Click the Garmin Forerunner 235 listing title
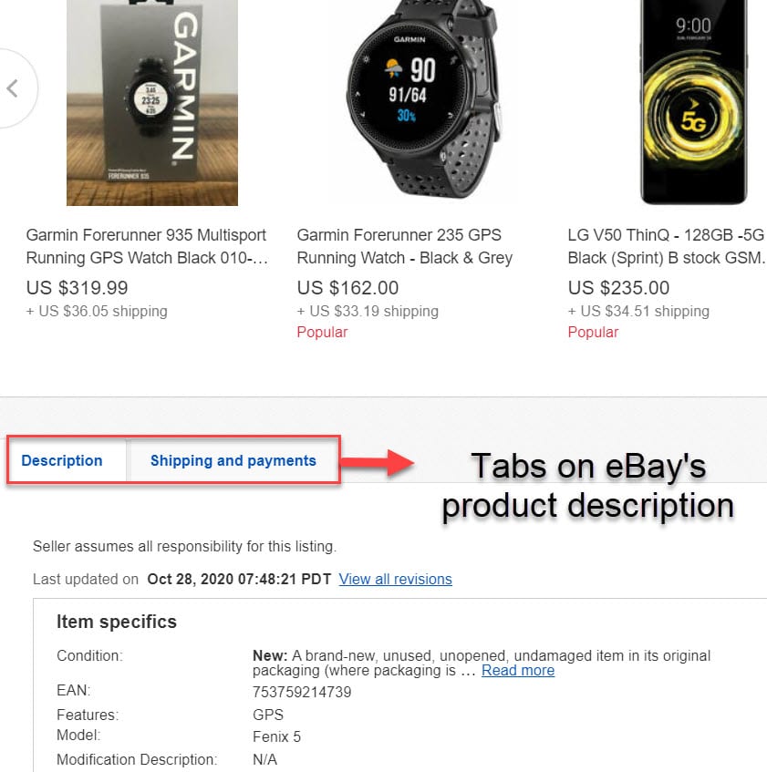 pos(404,246)
